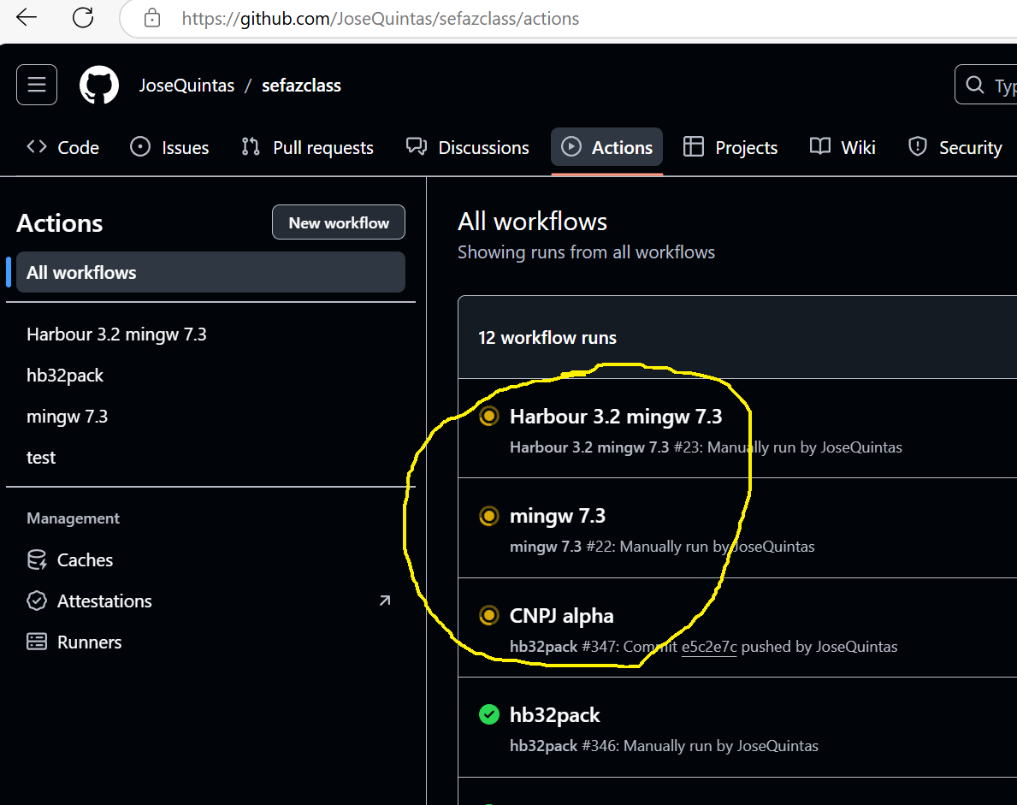
Task: Select the test workflow in sidebar
Action: click(41, 458)
